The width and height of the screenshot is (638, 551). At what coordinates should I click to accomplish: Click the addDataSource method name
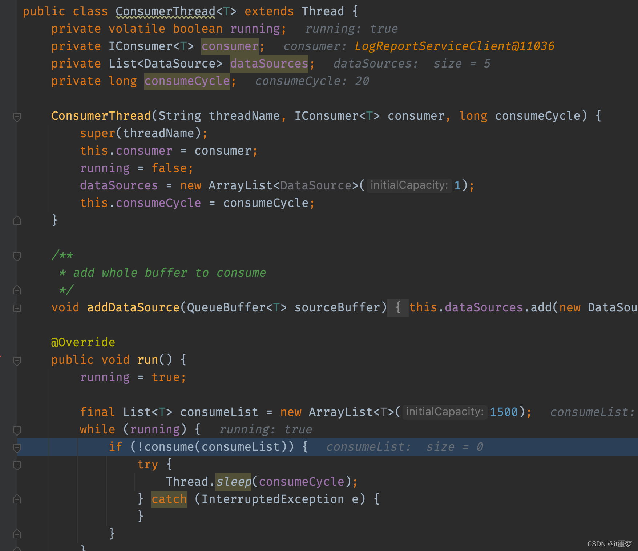pyautogui.click(x=133, y=307)
